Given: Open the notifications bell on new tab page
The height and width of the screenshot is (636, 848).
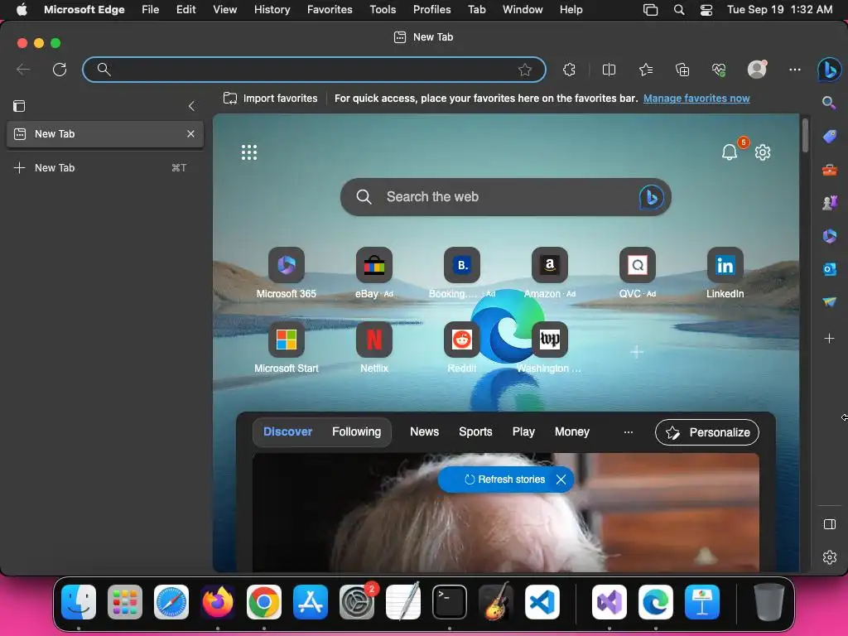Looking at the screenshot, I should pyautogui.click(x=730, y=152).
